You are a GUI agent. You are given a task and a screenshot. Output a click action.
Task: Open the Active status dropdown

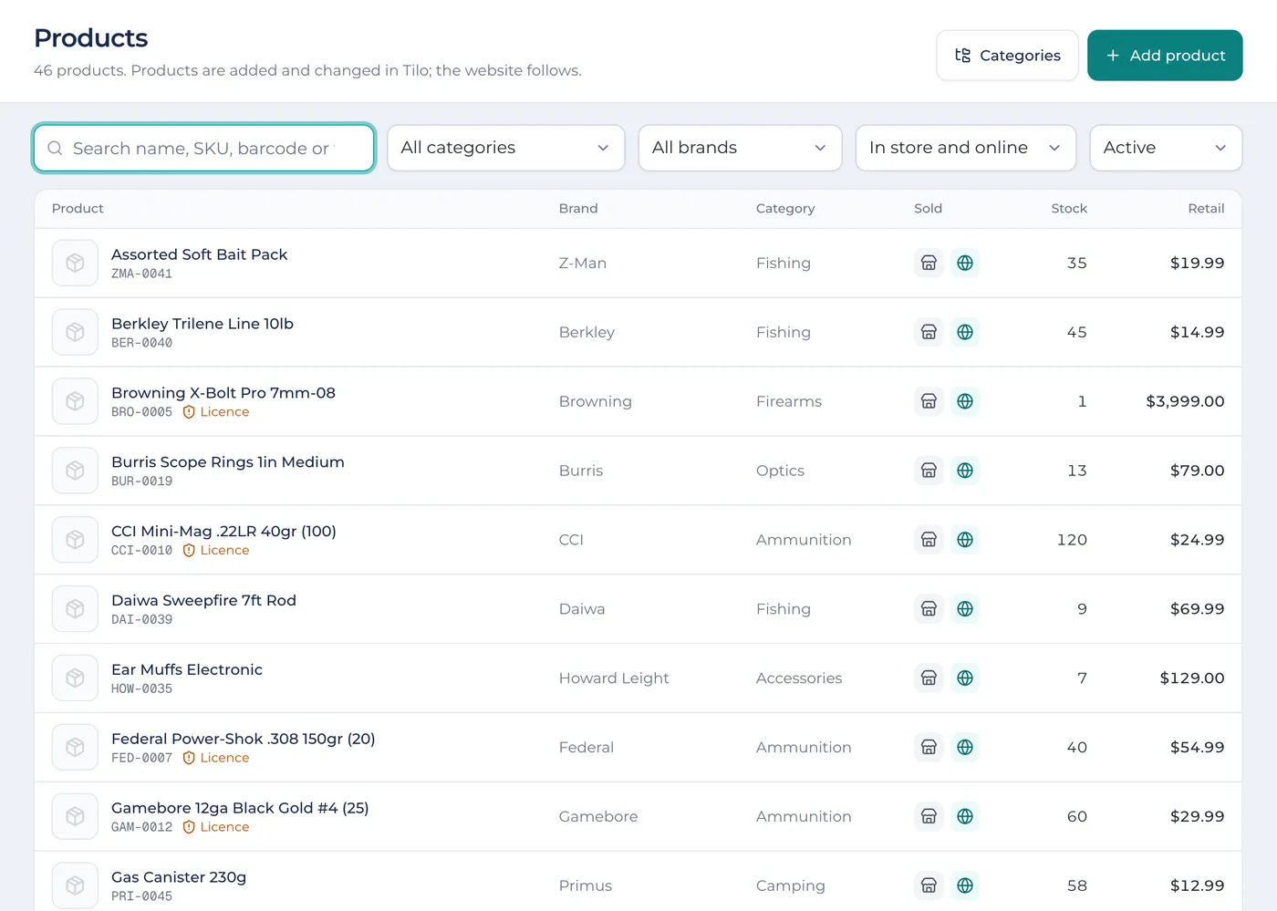(1166, 148)
